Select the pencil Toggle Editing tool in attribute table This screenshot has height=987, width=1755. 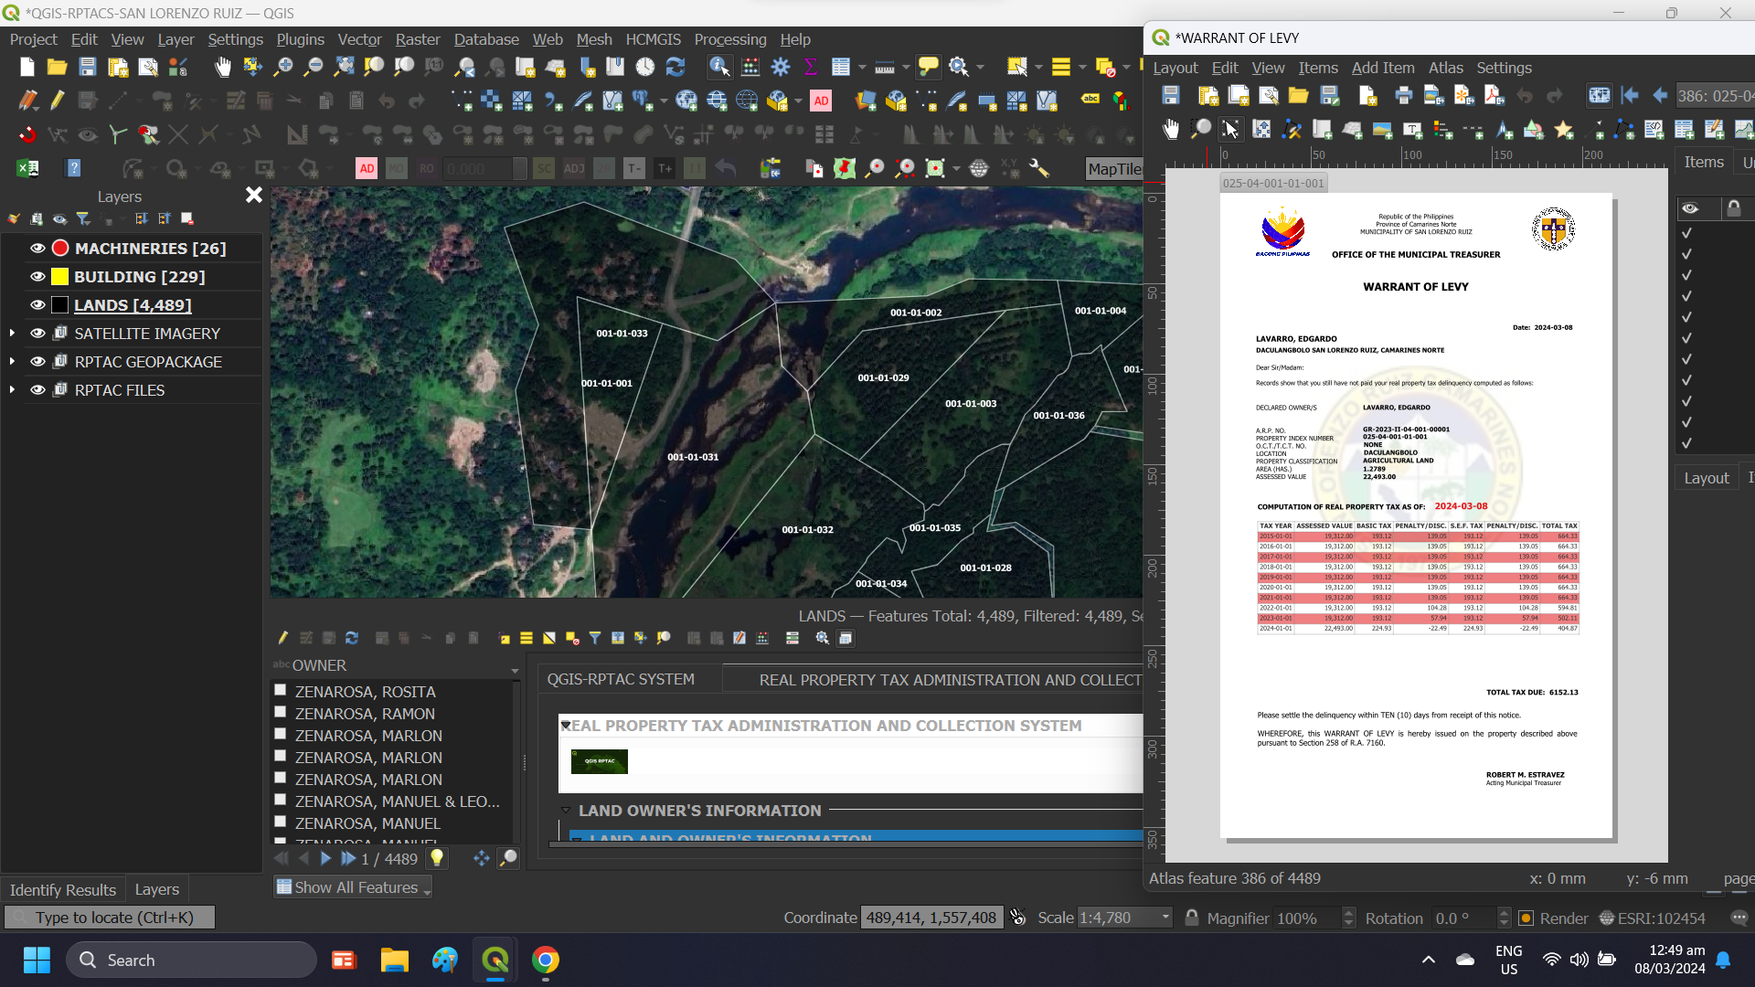283,638
